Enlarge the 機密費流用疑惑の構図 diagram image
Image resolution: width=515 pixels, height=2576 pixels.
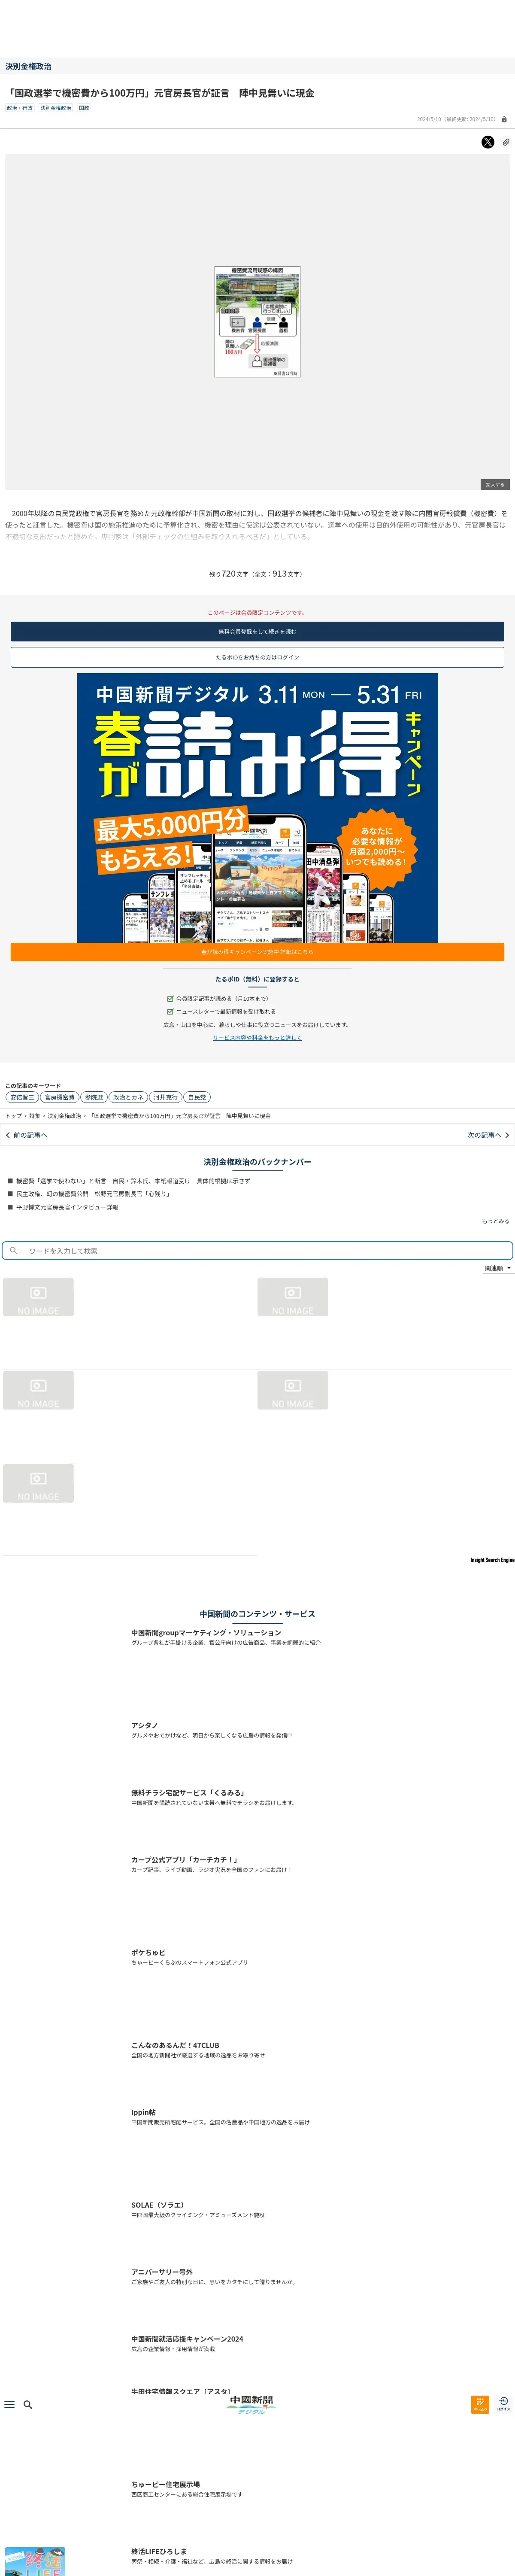pos(257,321)
